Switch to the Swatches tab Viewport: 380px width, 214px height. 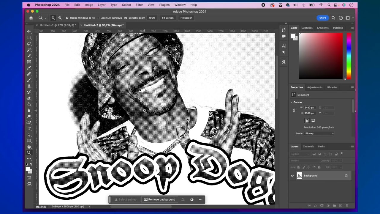point(307,28)
